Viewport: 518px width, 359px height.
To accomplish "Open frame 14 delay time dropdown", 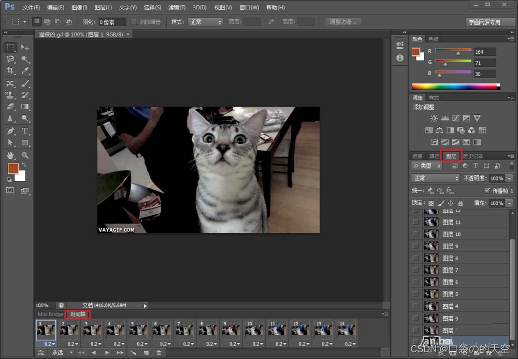I will click(350, 344).
